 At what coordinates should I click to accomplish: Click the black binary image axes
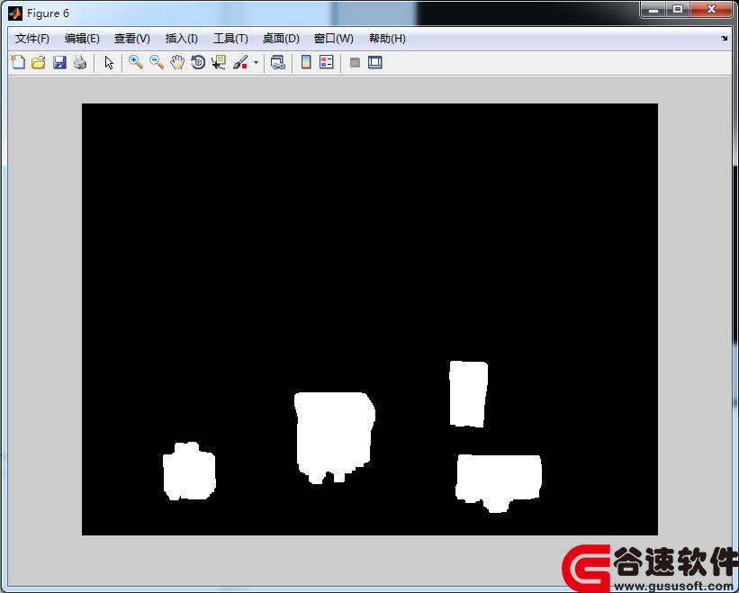[369, 319]
